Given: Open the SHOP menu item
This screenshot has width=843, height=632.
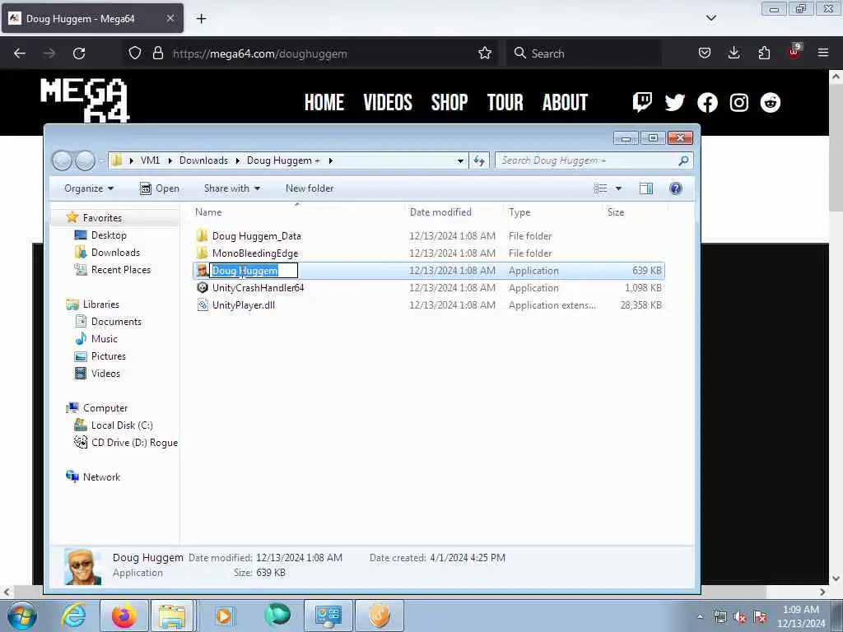Looking at the screenshot, I should (449, 102).
